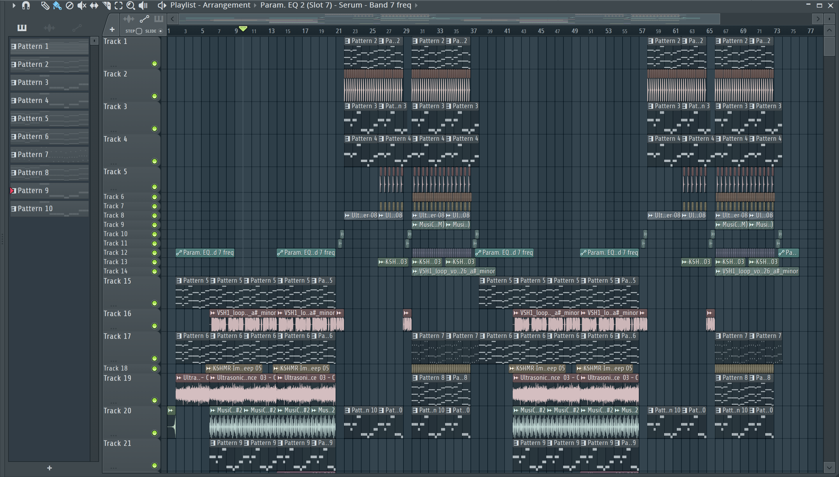Select the Playback speaker tool
This screenshot has width=839, height=477.
143,5
